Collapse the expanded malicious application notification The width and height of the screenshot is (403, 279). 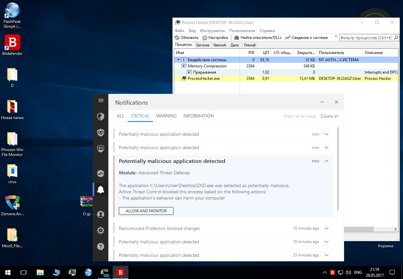tap(326, 161)
